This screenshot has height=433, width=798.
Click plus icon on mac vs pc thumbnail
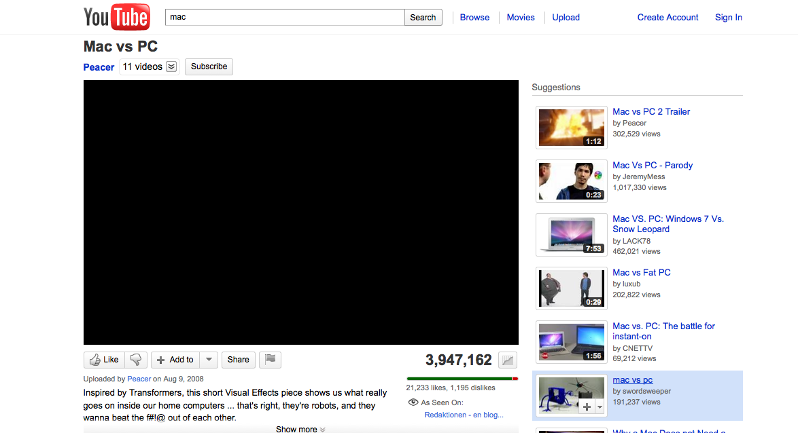click(587, 407)
